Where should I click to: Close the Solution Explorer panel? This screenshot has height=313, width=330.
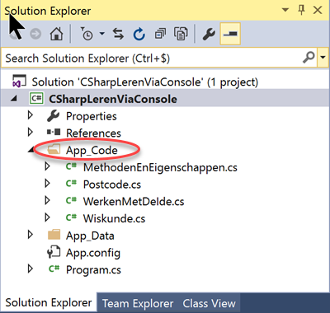pos(318,10)
